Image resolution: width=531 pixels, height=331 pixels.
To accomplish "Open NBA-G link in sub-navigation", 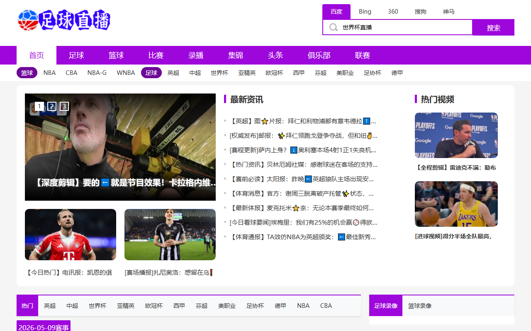I will 97,73.
